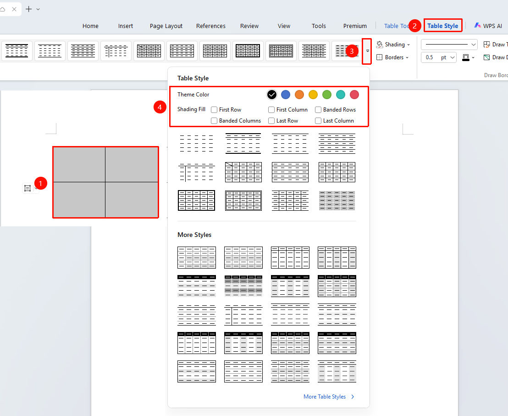Image resolution: width=508 pixels, height=416 pixels.
Task: Click the border color pen icon
Action: (465, 57)
